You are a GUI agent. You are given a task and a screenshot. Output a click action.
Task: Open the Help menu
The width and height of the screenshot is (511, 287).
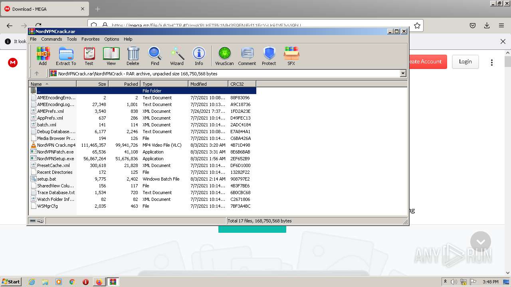(128, 39)
